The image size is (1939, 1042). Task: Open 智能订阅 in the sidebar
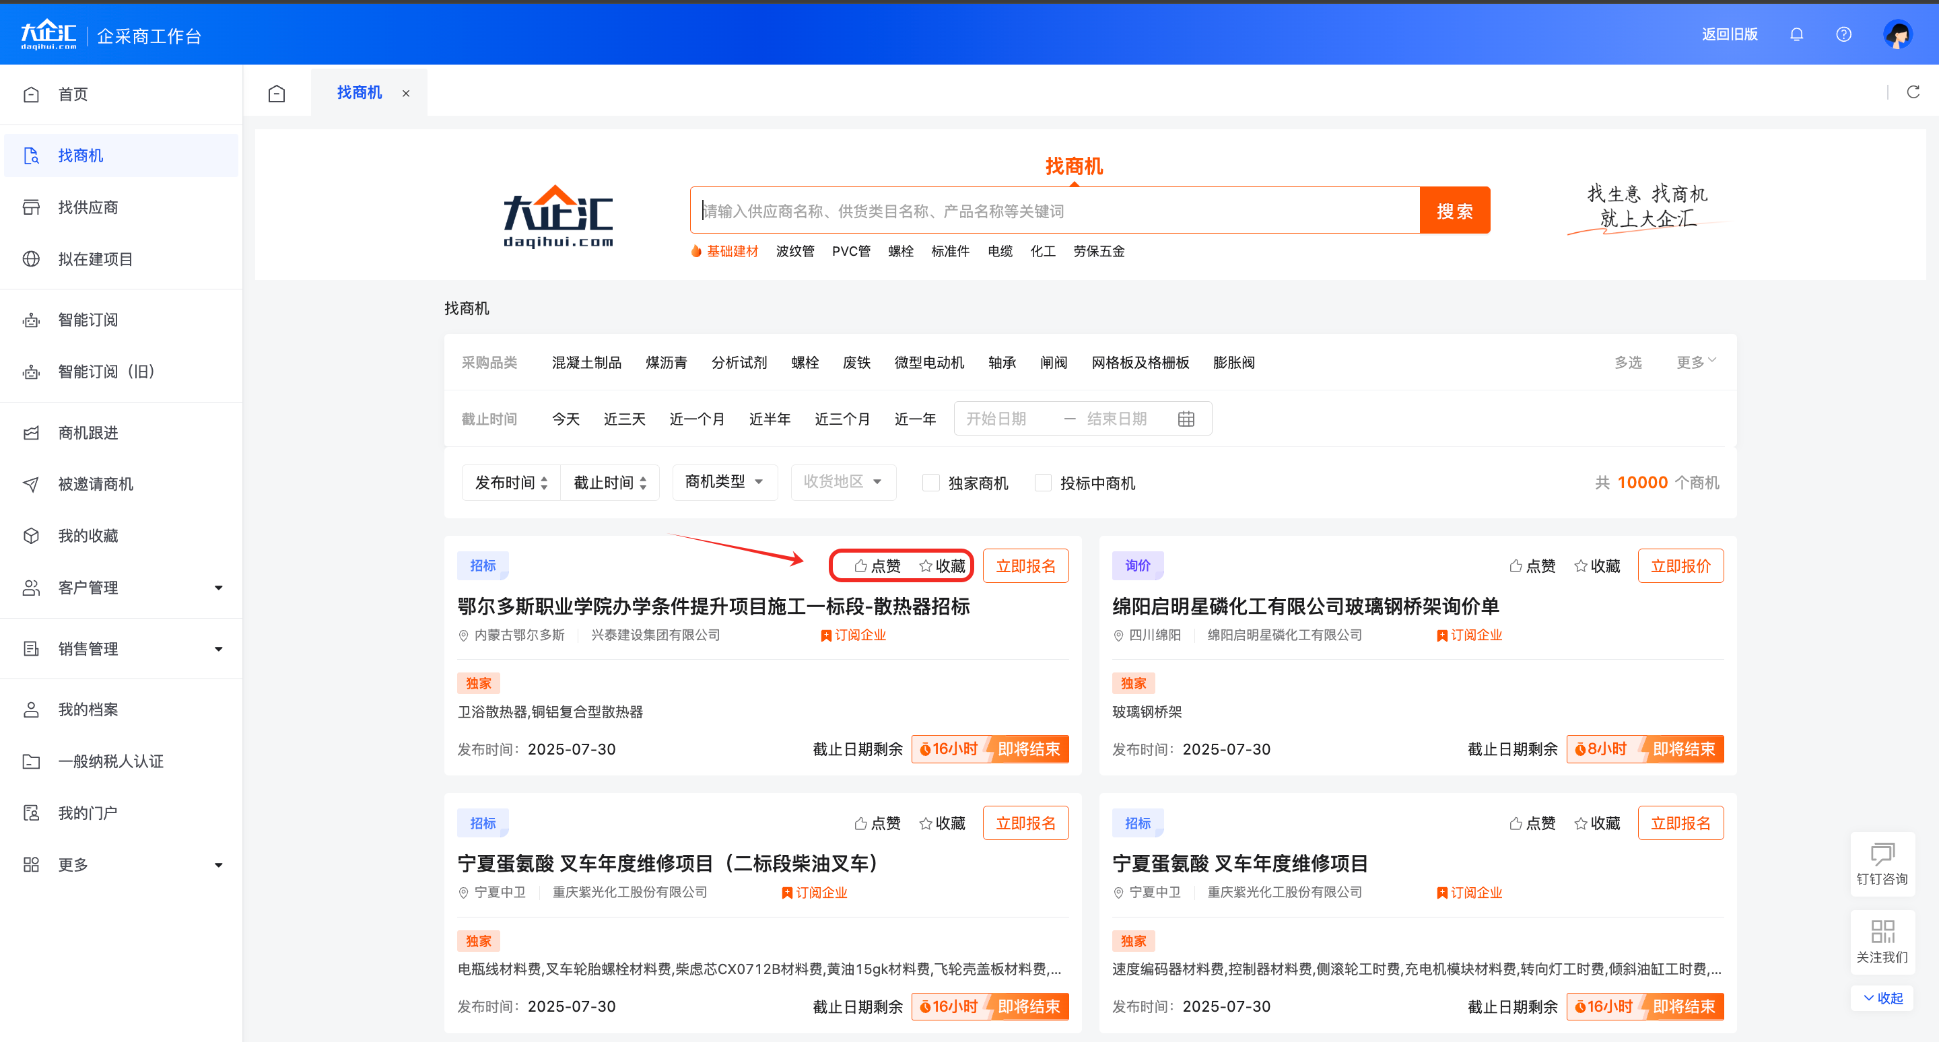[121, 320]
